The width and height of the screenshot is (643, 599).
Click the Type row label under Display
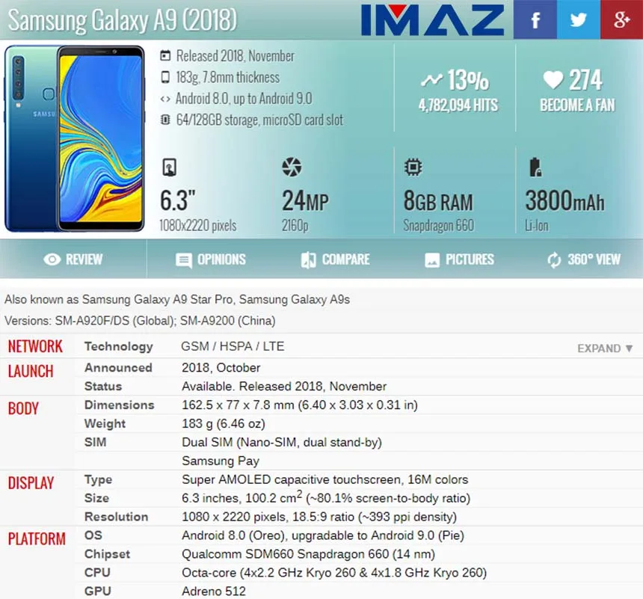tap(98, 479)
